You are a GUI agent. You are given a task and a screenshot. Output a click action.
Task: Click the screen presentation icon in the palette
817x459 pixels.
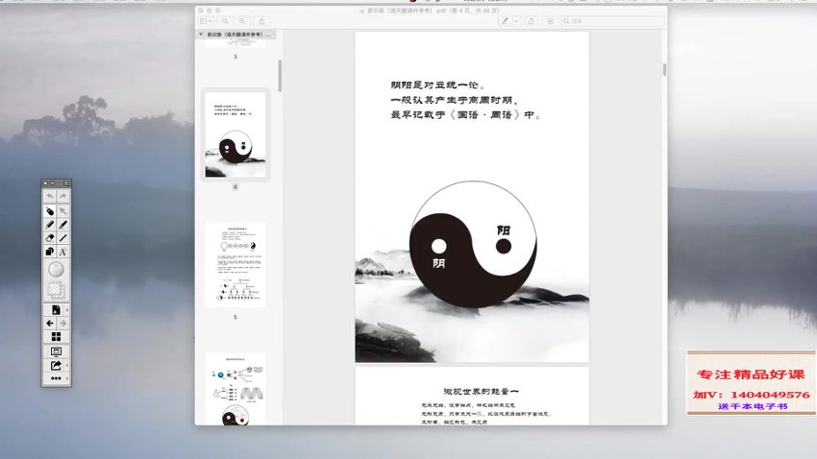click(x=56, y=351)
